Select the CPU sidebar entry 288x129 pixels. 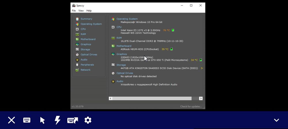(83, 29)
